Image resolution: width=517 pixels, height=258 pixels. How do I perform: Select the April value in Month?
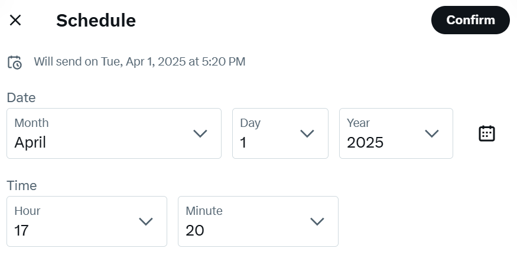[x=31, y=142]
